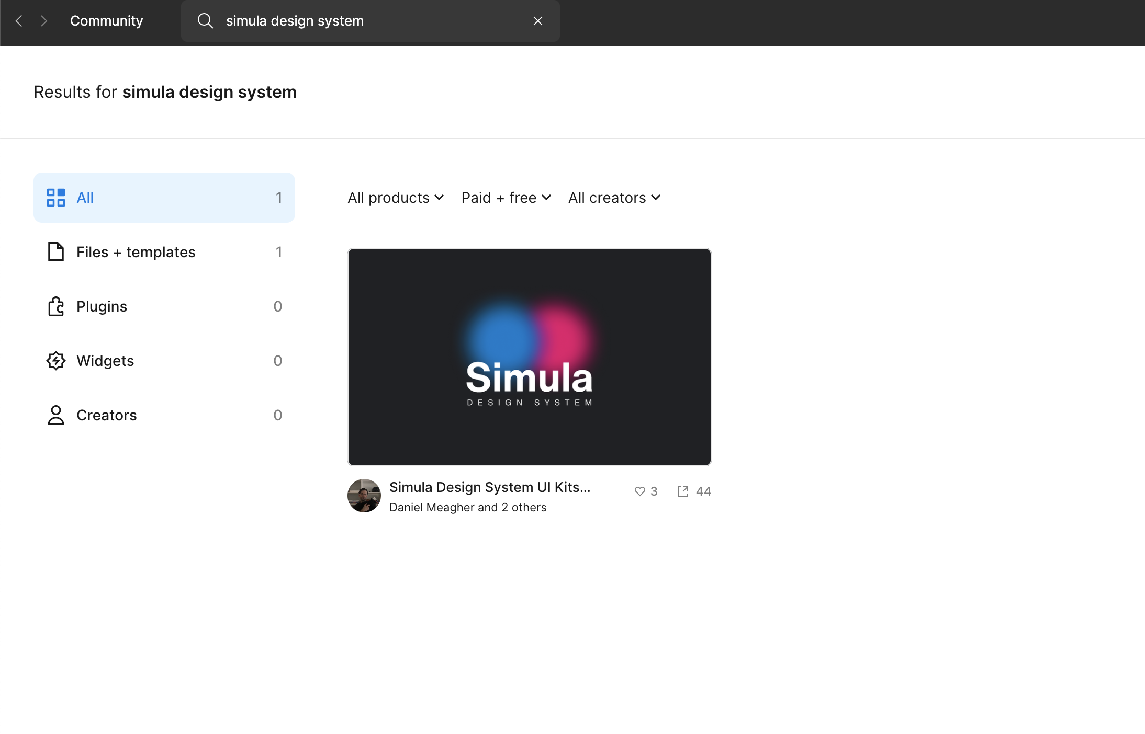
Task: Click the Creators person icon
Action: tap(55, 415)
